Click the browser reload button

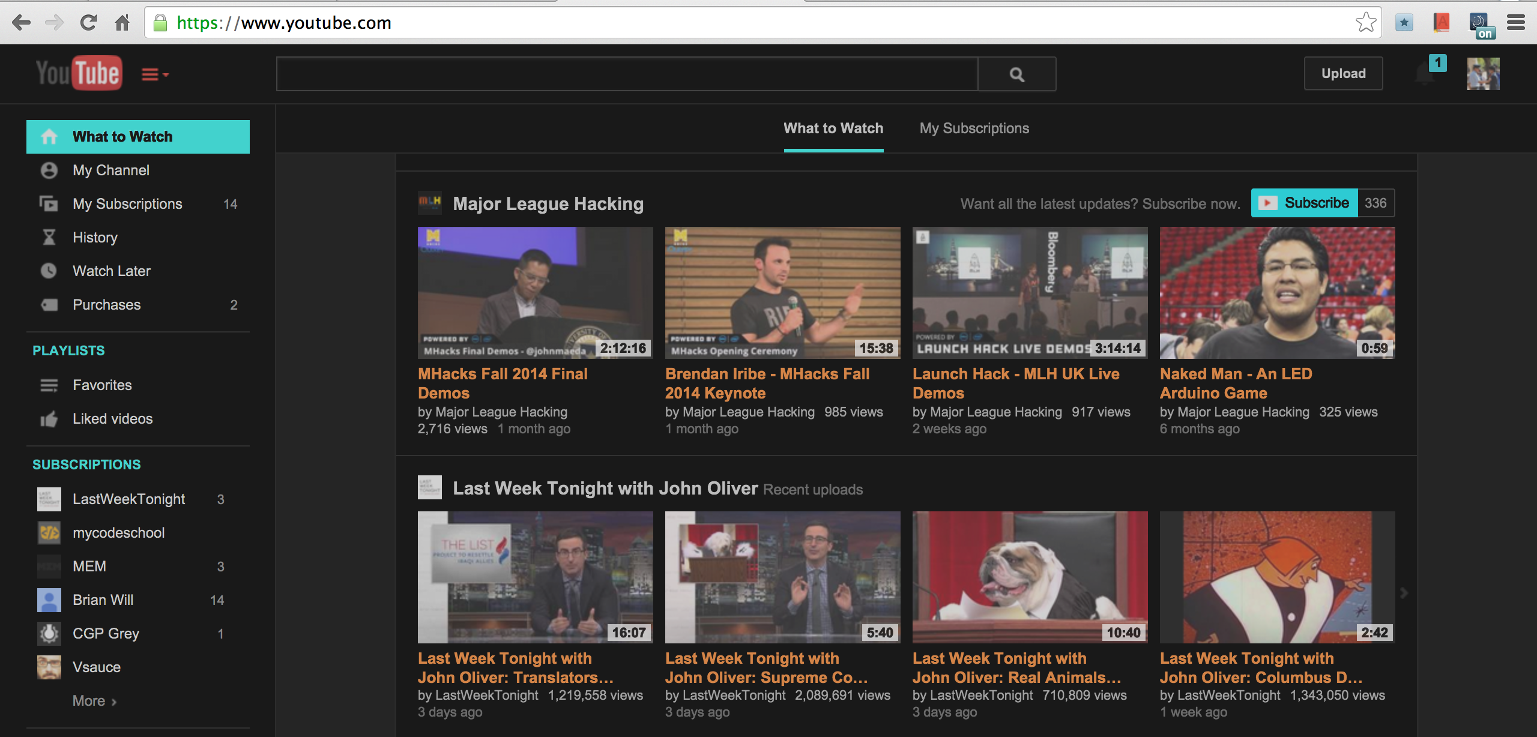pyautogui.click(x=89, y=23)
